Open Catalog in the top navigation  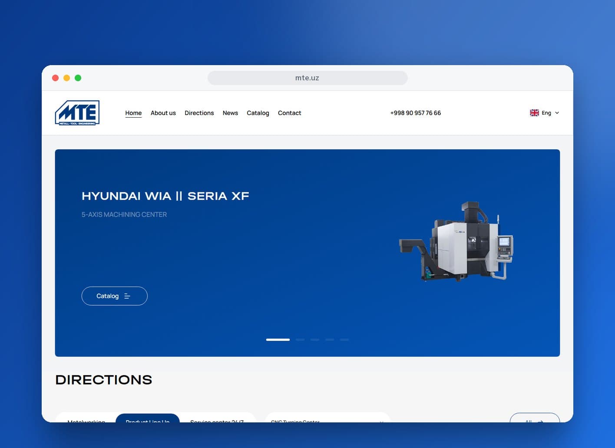258,113
